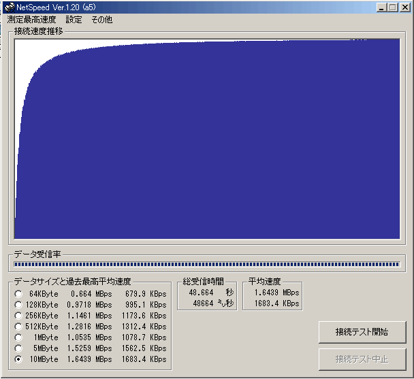Screen dimensions: 414x379
Task: Choose the 512KByte radio option
Action: [x=18, y=327]
